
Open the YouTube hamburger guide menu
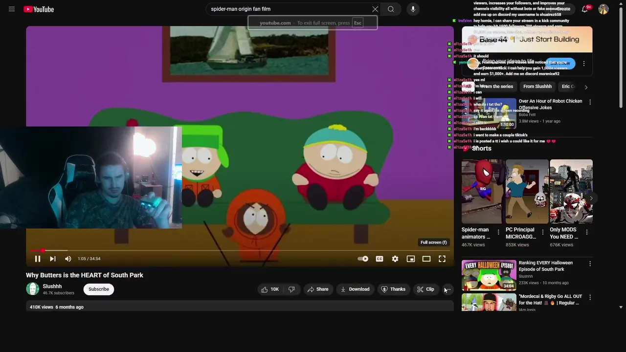pyautogui.click(x=12, y=9)
